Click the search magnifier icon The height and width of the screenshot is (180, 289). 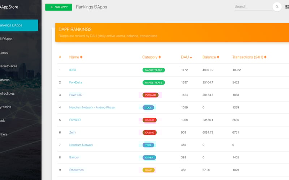point(277,7)
